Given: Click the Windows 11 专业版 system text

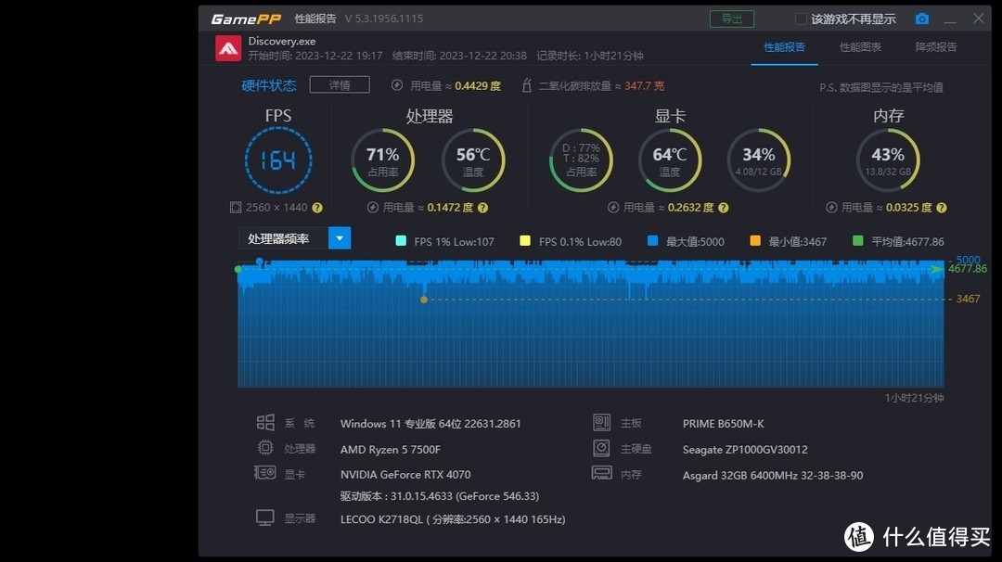Looking at the screenshot, I should point(430,424).
